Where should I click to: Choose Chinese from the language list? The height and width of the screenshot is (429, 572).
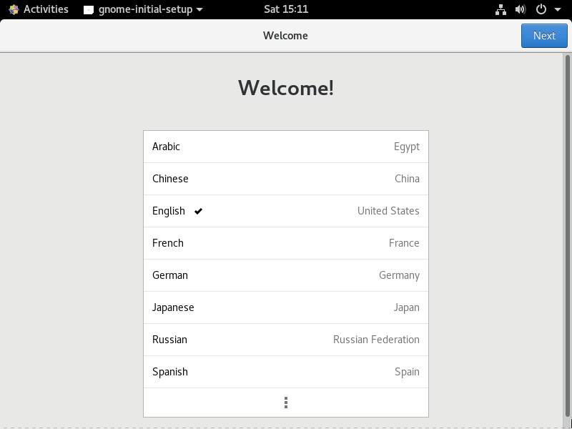click(x=286, y=179)
